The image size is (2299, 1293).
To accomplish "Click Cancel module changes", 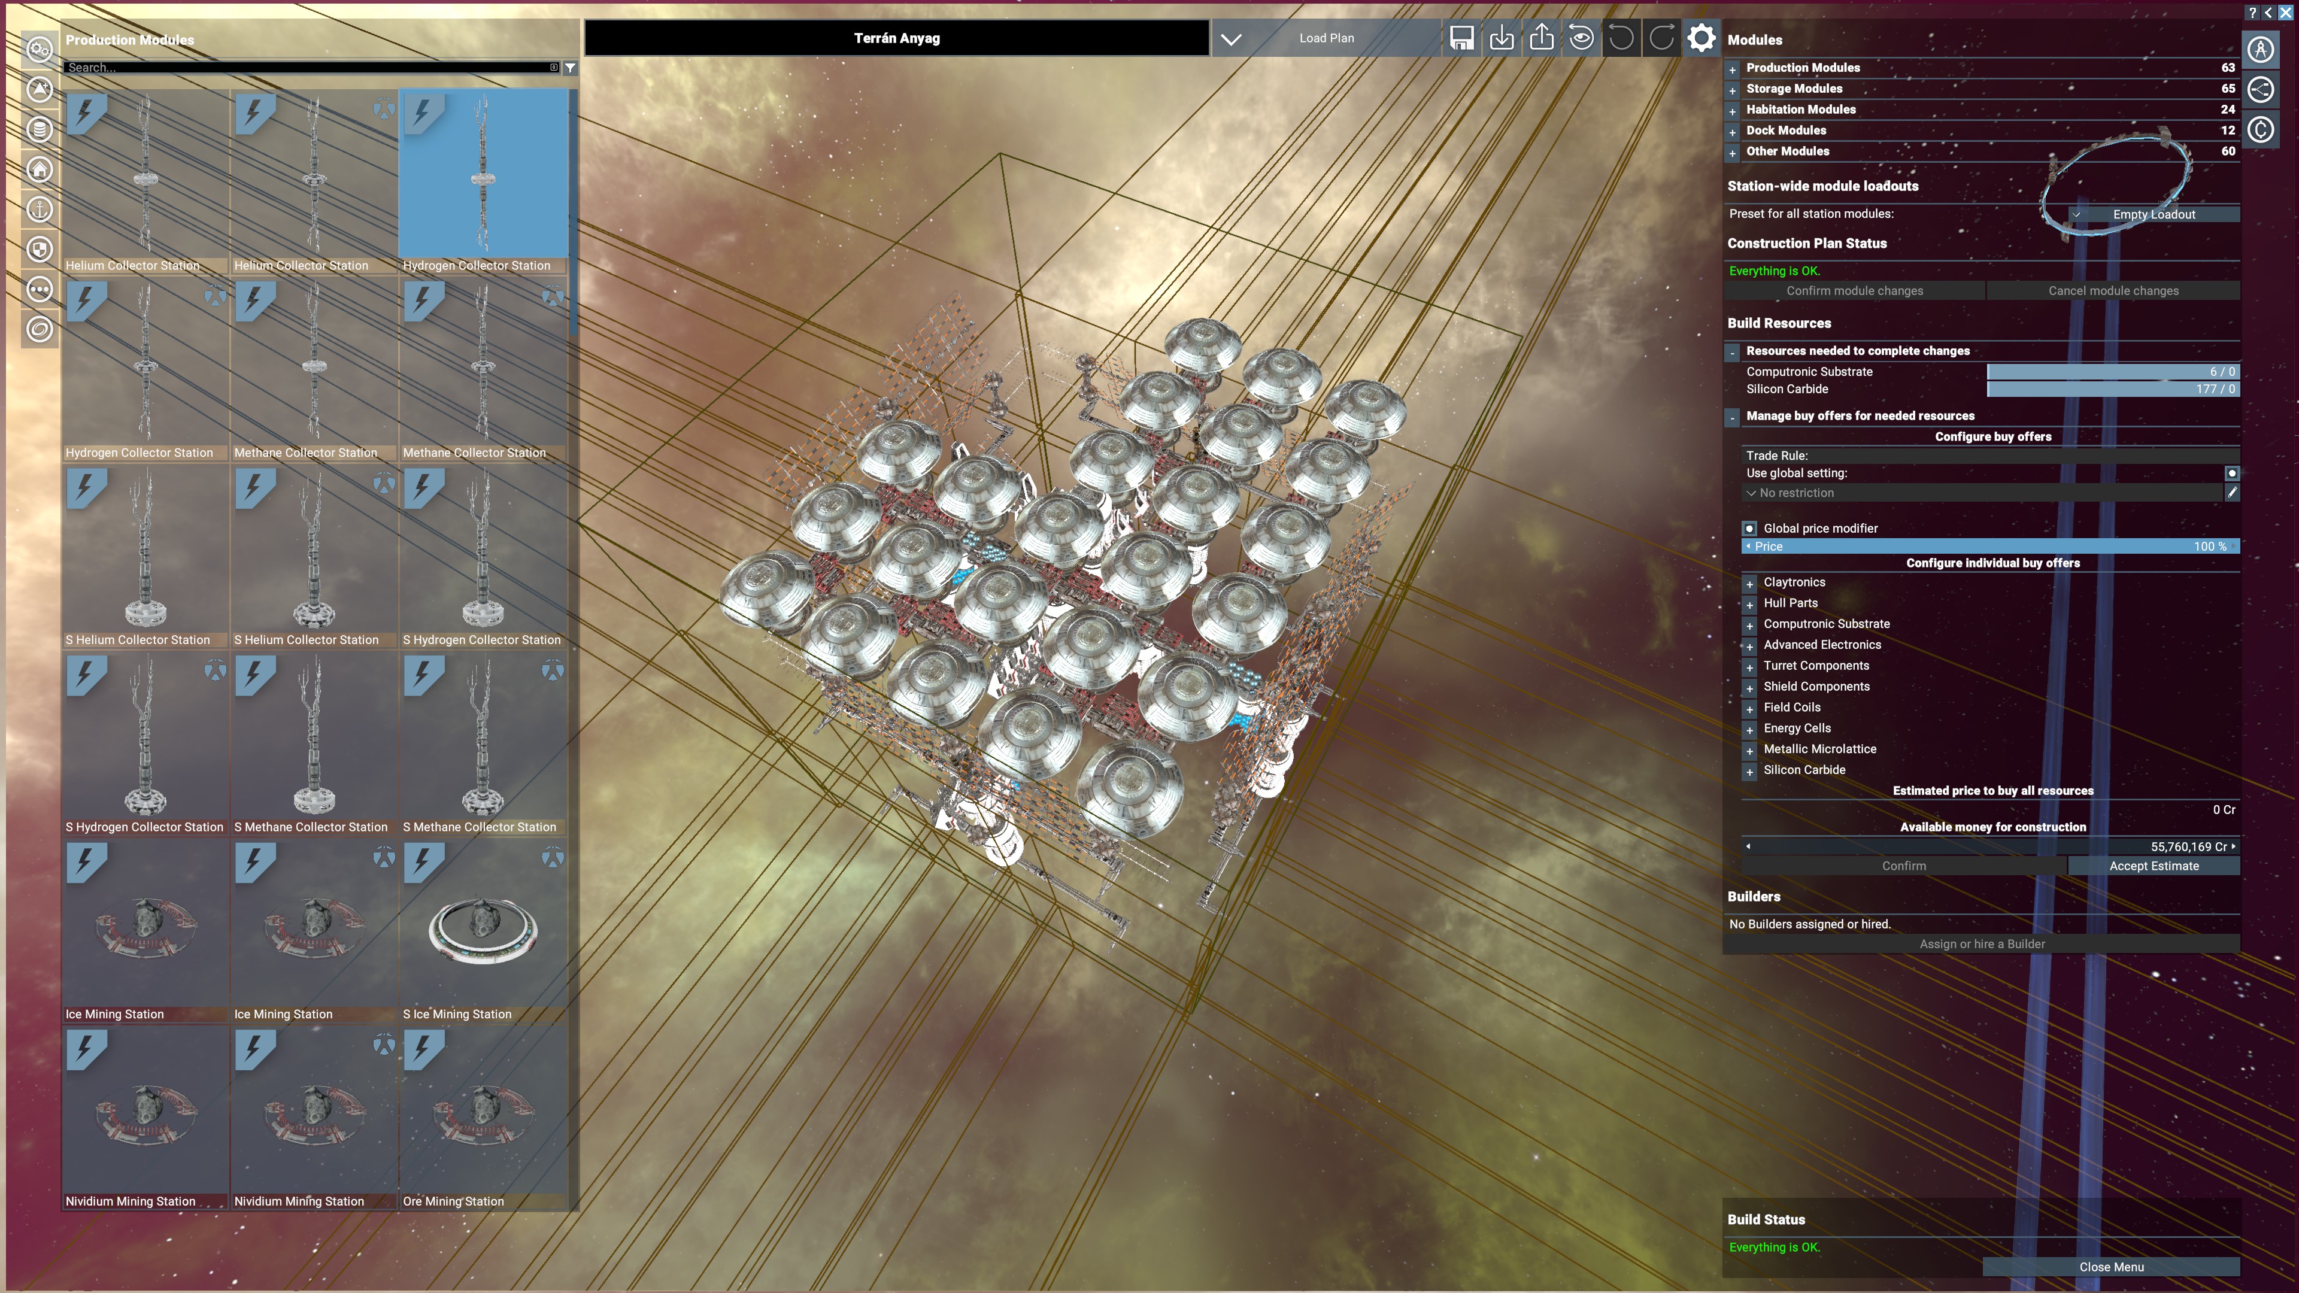I will (2113, 291).
